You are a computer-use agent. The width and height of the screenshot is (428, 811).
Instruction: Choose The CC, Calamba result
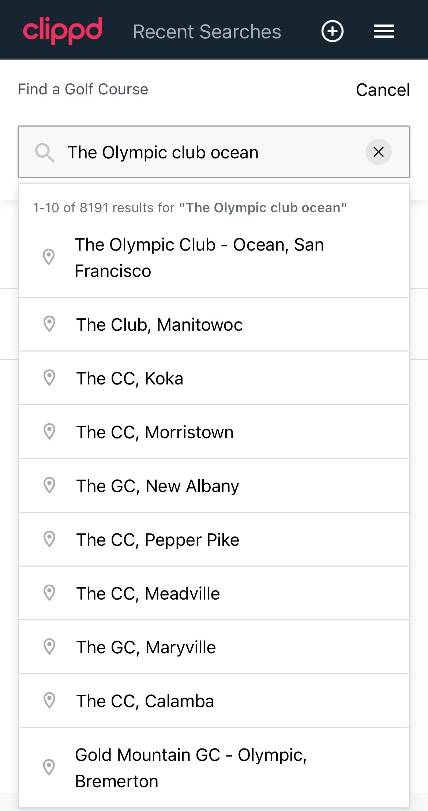click(x=145, y=701)
